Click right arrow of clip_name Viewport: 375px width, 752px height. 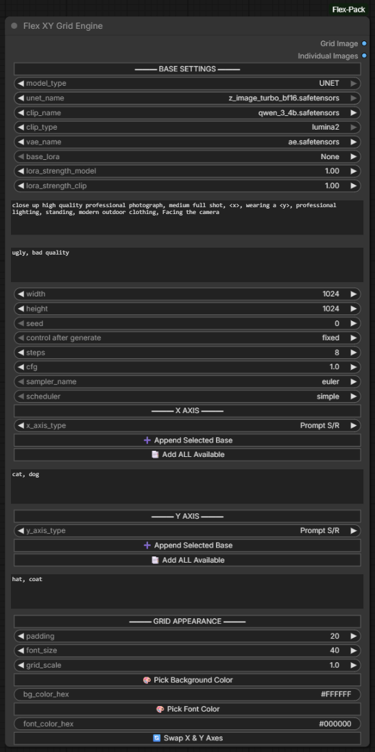coord(354,113)
